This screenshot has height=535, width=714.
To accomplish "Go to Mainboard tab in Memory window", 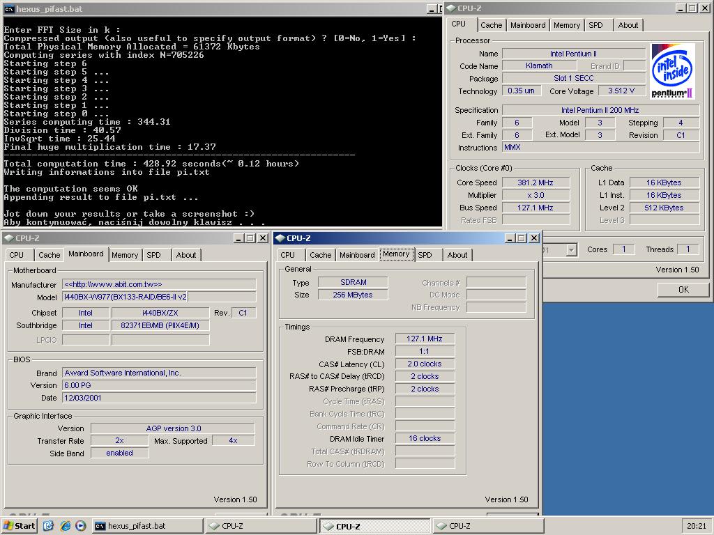I will coord(357,255).
